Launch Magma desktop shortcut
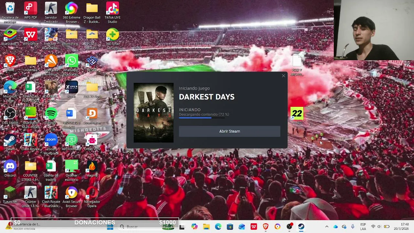 92,169
